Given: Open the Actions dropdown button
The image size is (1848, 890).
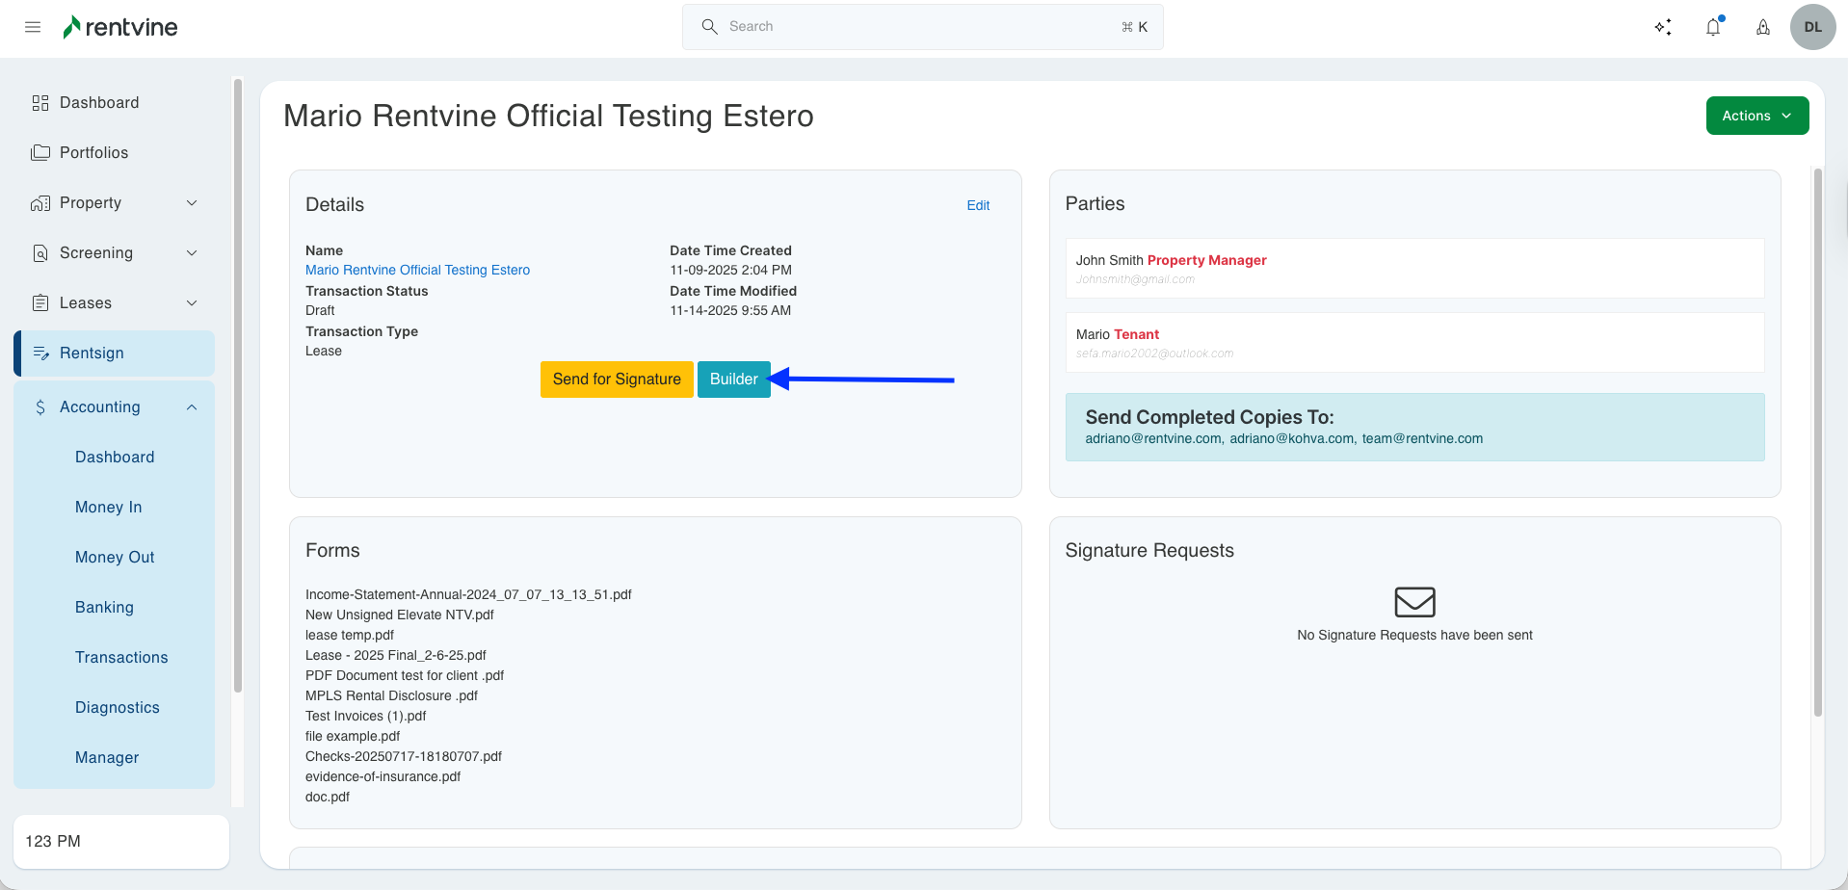Looking at the screenshot, I should 1756,116.
